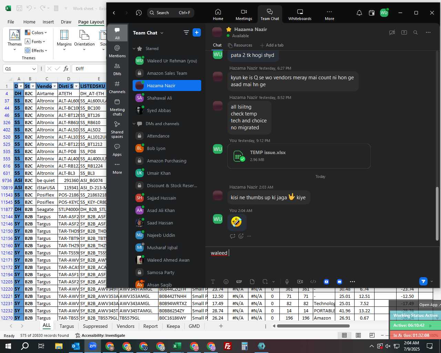Click Add a tab in chat
The width and height of the screenshot is (441, 353).
(272, 45)
